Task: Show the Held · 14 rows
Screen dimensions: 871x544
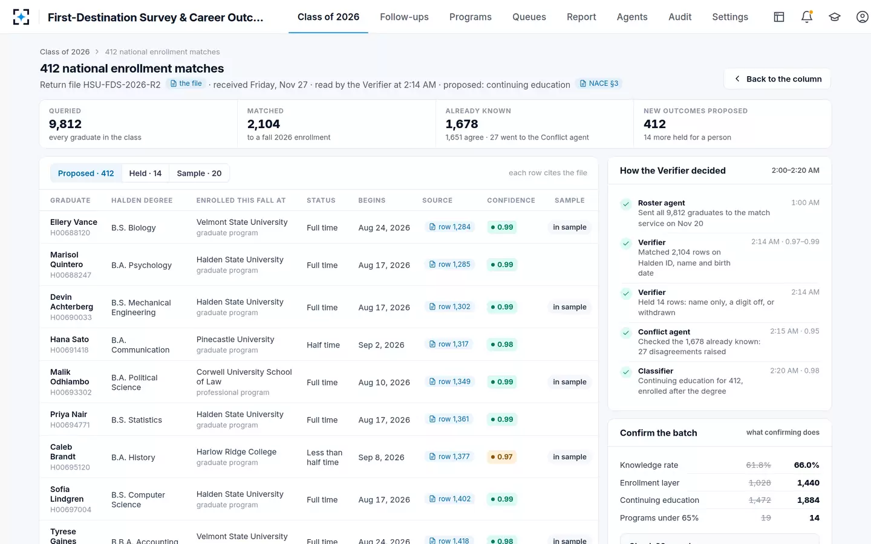Action: (145, 173)
